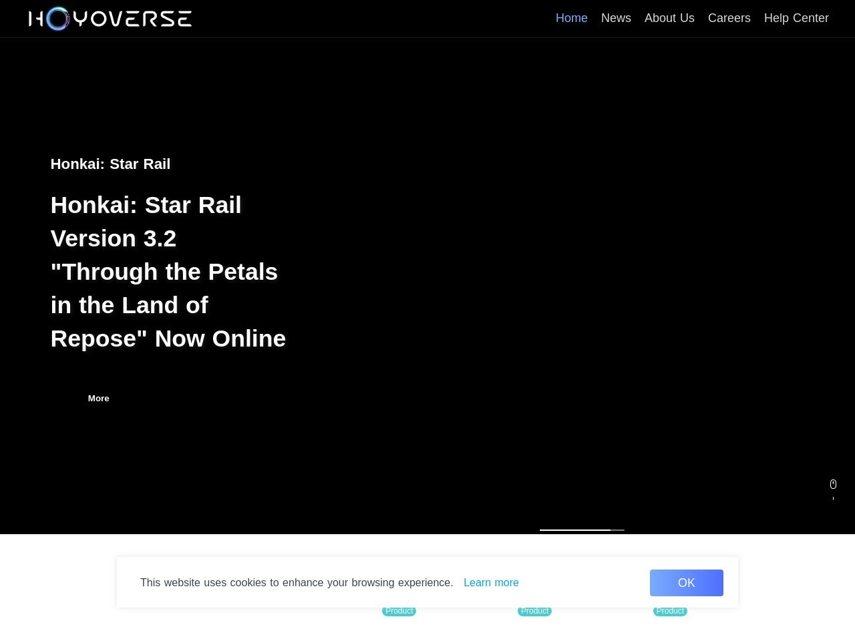The height and width of the screenshot is (641, 855).
Task: Click the More button on banner
Action: tap(98, 398)
